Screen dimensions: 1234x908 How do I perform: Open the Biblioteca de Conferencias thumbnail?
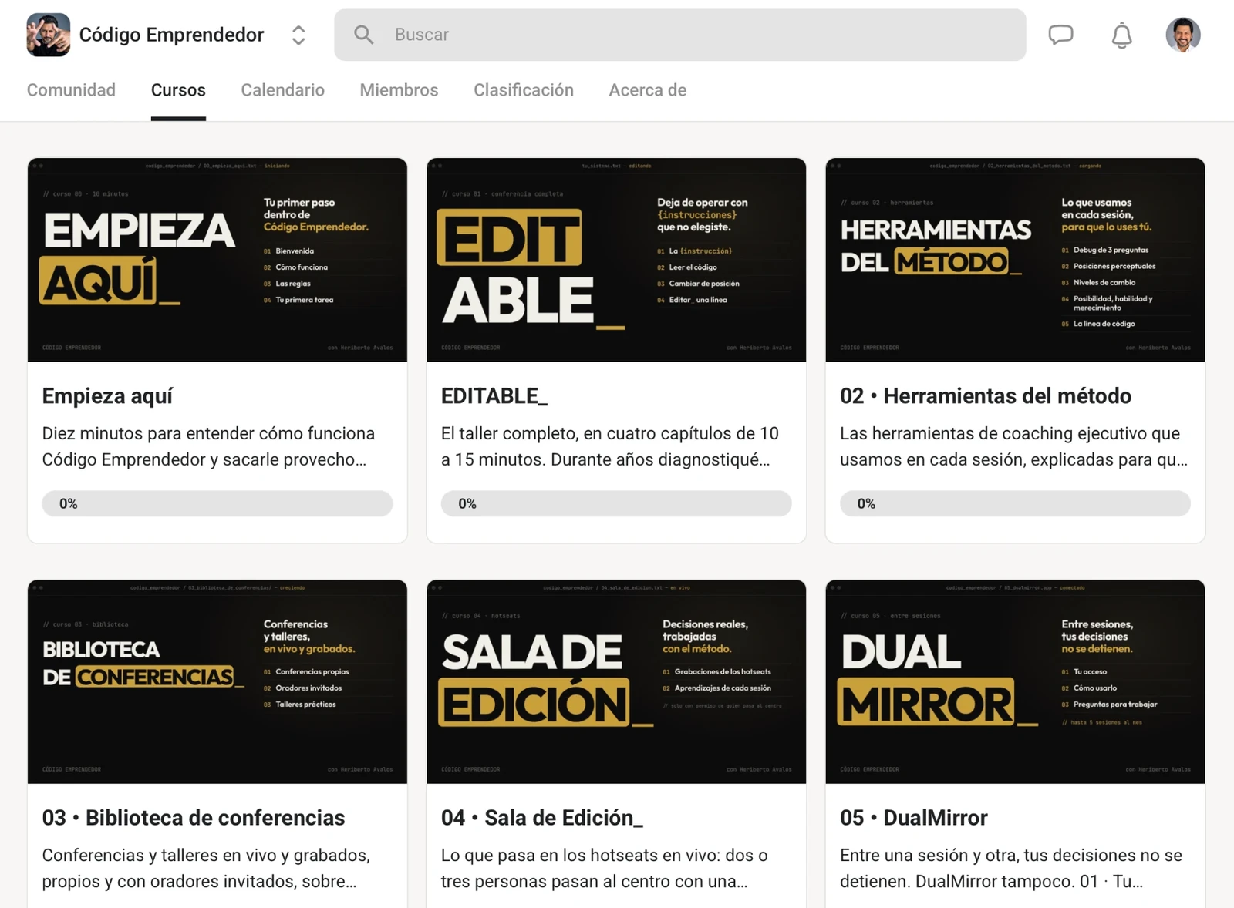(217, 681)
